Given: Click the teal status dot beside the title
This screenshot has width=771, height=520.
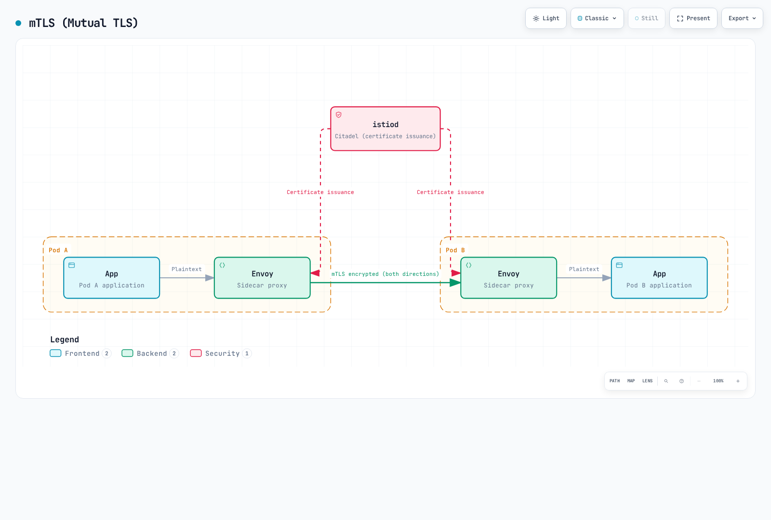Looking at the screenshot, I should 18,23.
